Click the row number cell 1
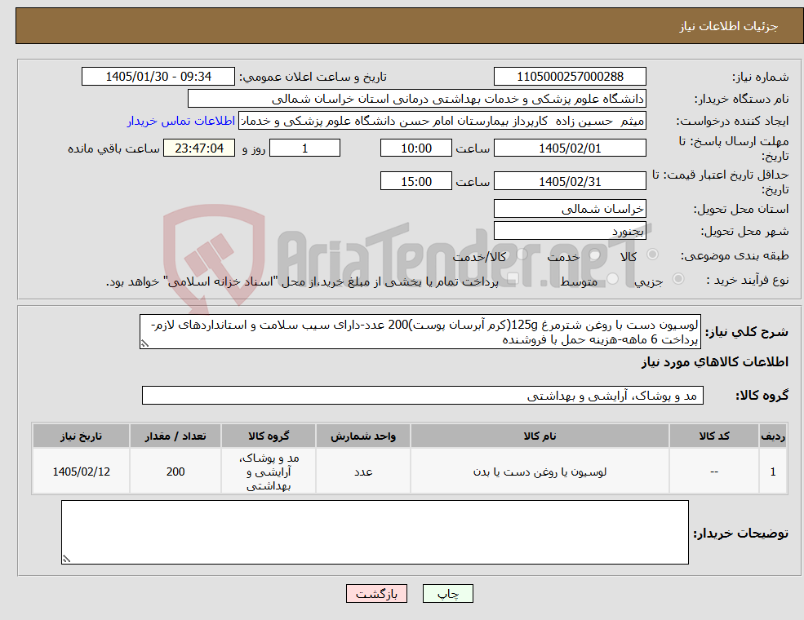 (773, 472)
